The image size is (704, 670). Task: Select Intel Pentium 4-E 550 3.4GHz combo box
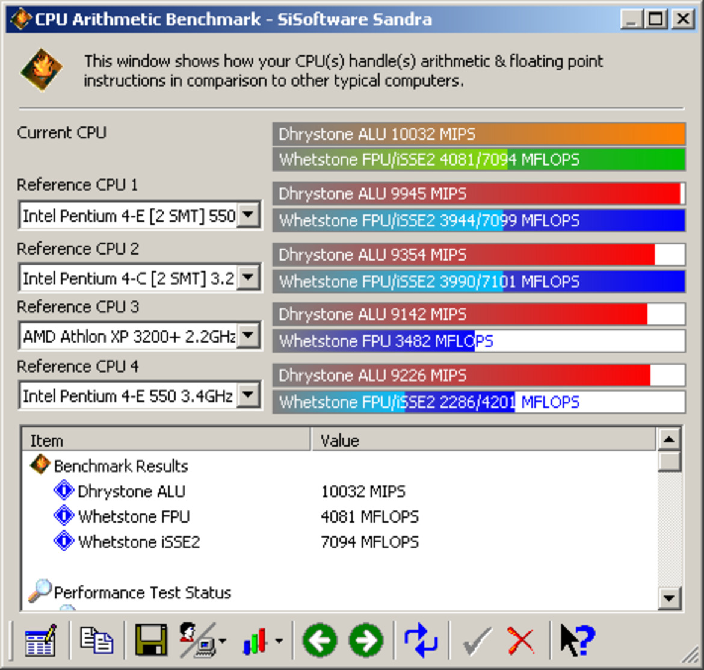coord(140,395)
